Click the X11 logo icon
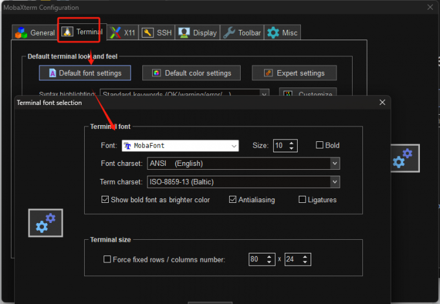The width and height of the screenshot is (440, 304). pyautogui.click(x=115, y=32)
